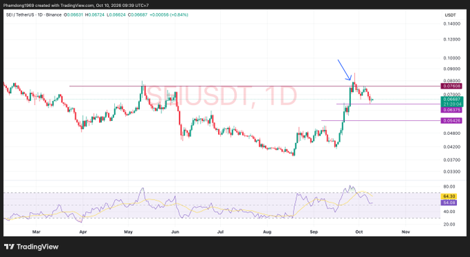
Task: Click the 0.09000 price axis label
Action: pyautogui.click(x=452, y=69)
